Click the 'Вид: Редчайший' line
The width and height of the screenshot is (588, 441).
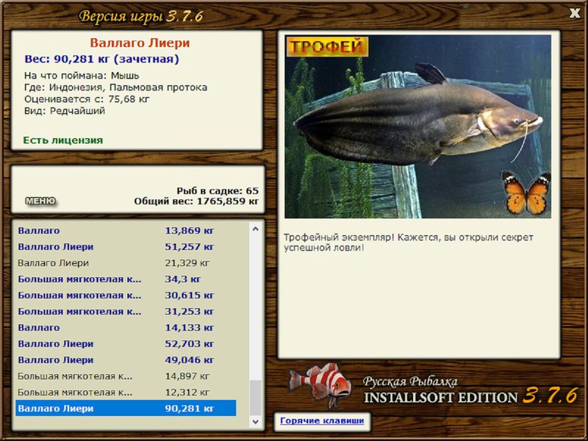tap(65, 111)
